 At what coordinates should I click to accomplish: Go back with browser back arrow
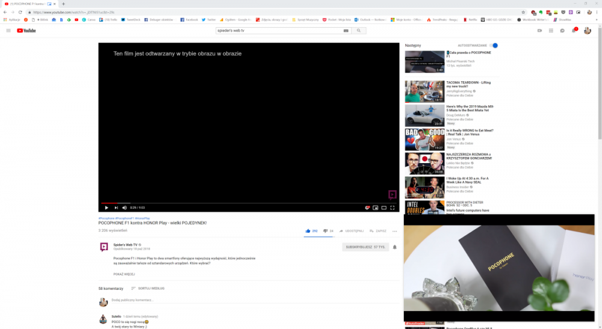(5, 12)
